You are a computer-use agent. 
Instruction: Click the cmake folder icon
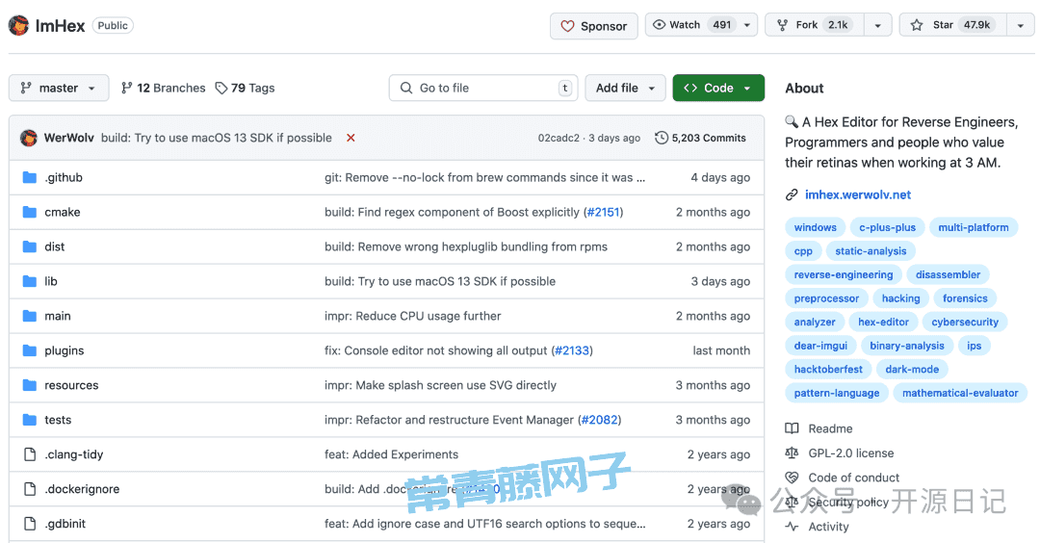click(x=29, y=212)
